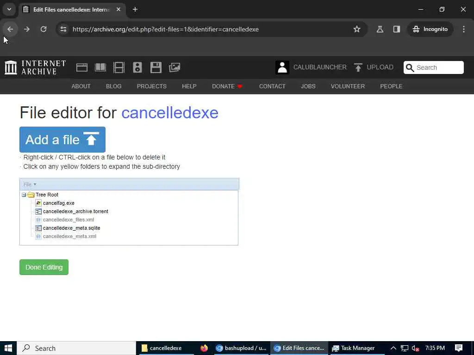The height and width of the screenshot is (355, 474).
Task: Open the HELP menu item
Action: (x=189, y=86)
